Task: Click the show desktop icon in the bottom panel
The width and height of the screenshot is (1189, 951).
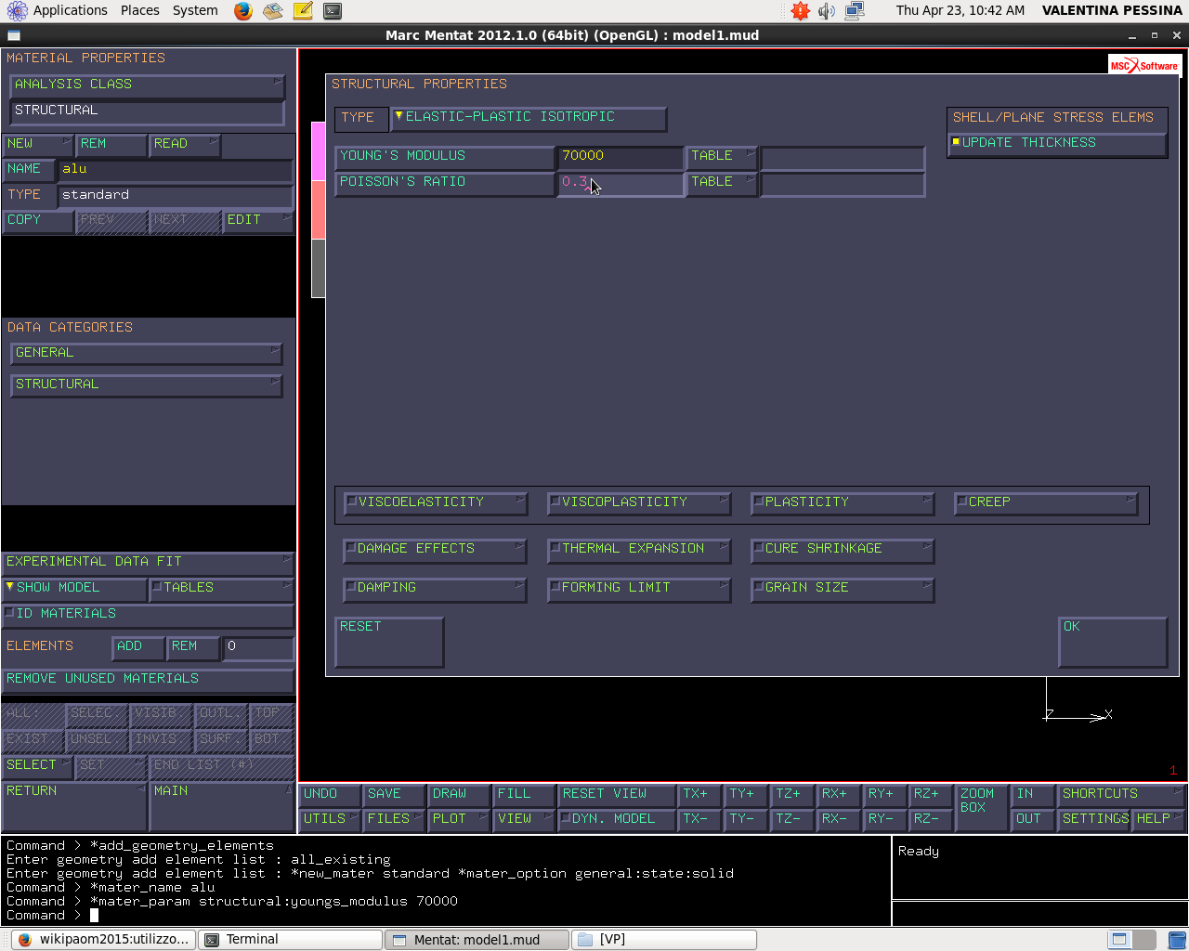Action: [x=1119, y=939]
